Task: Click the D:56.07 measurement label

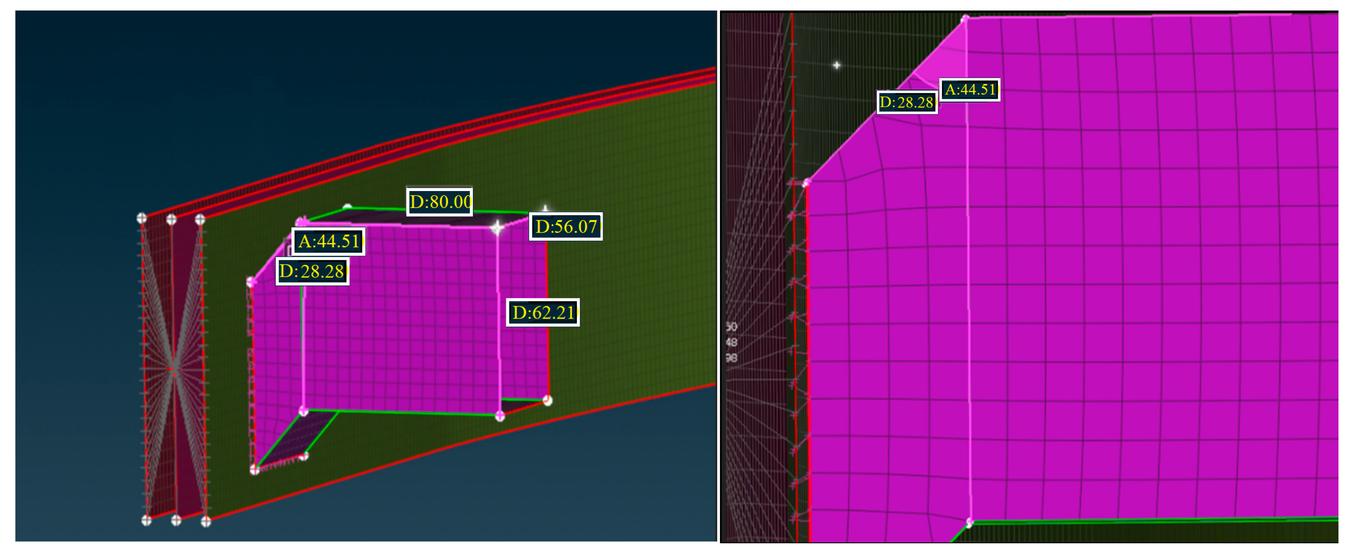Action: pyautogui.click(x=566, y=226)
